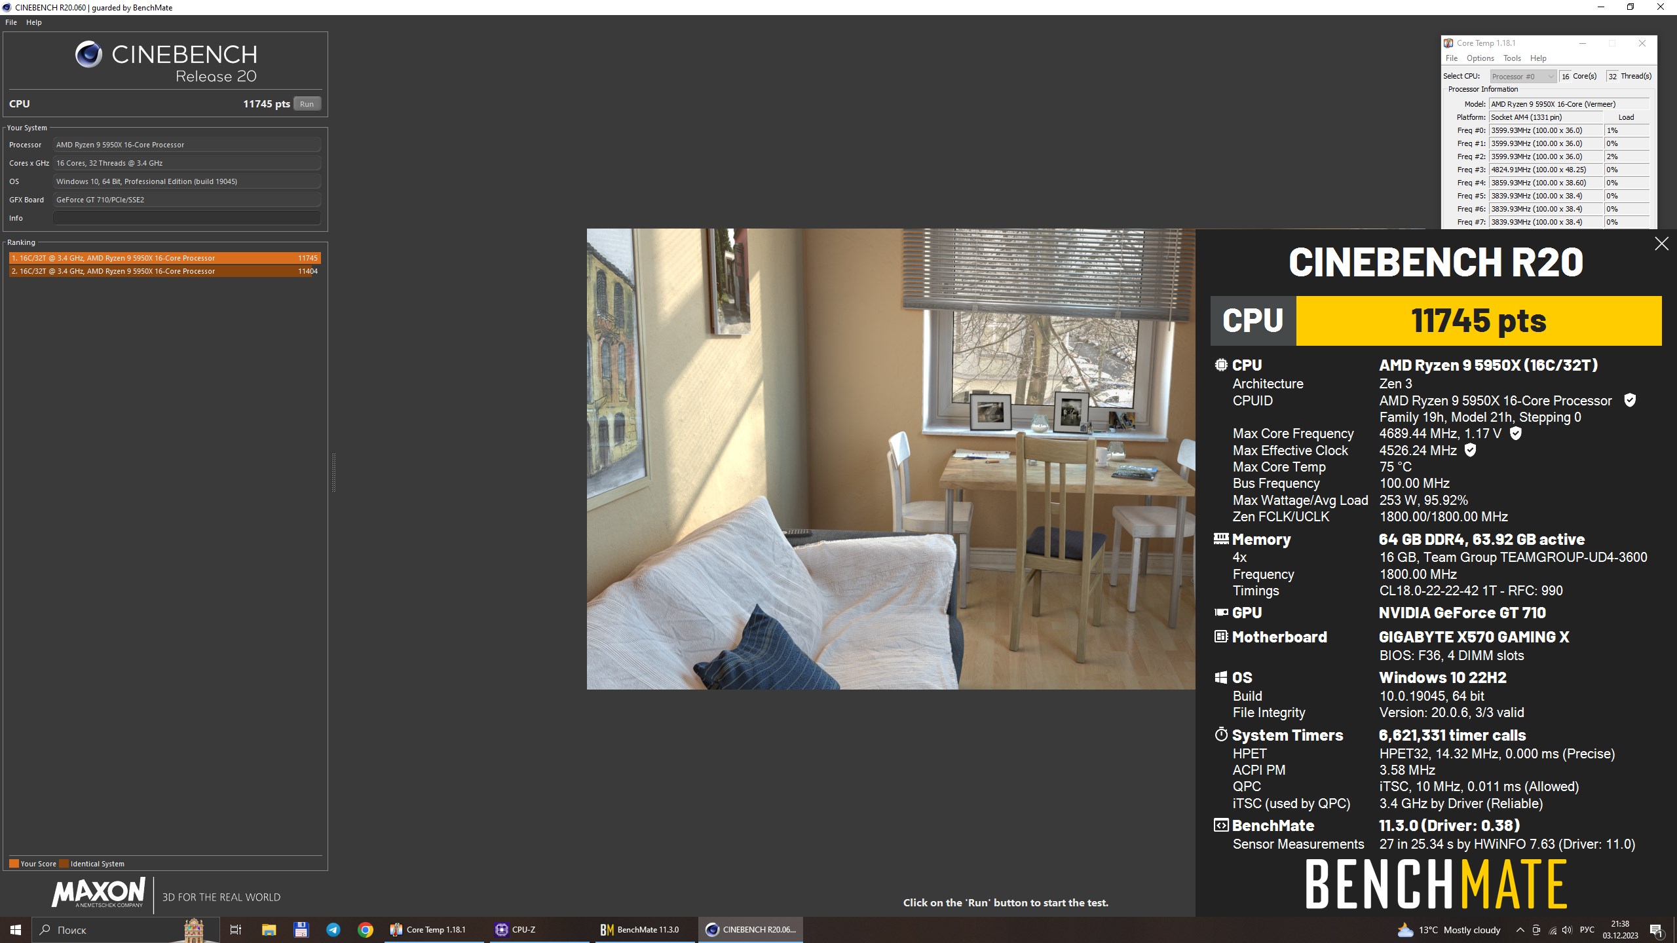Click the Processor field AMD Ryzen 9 5950X
1677x943 pixels.
pyautogui.click(x=187, y=145)
